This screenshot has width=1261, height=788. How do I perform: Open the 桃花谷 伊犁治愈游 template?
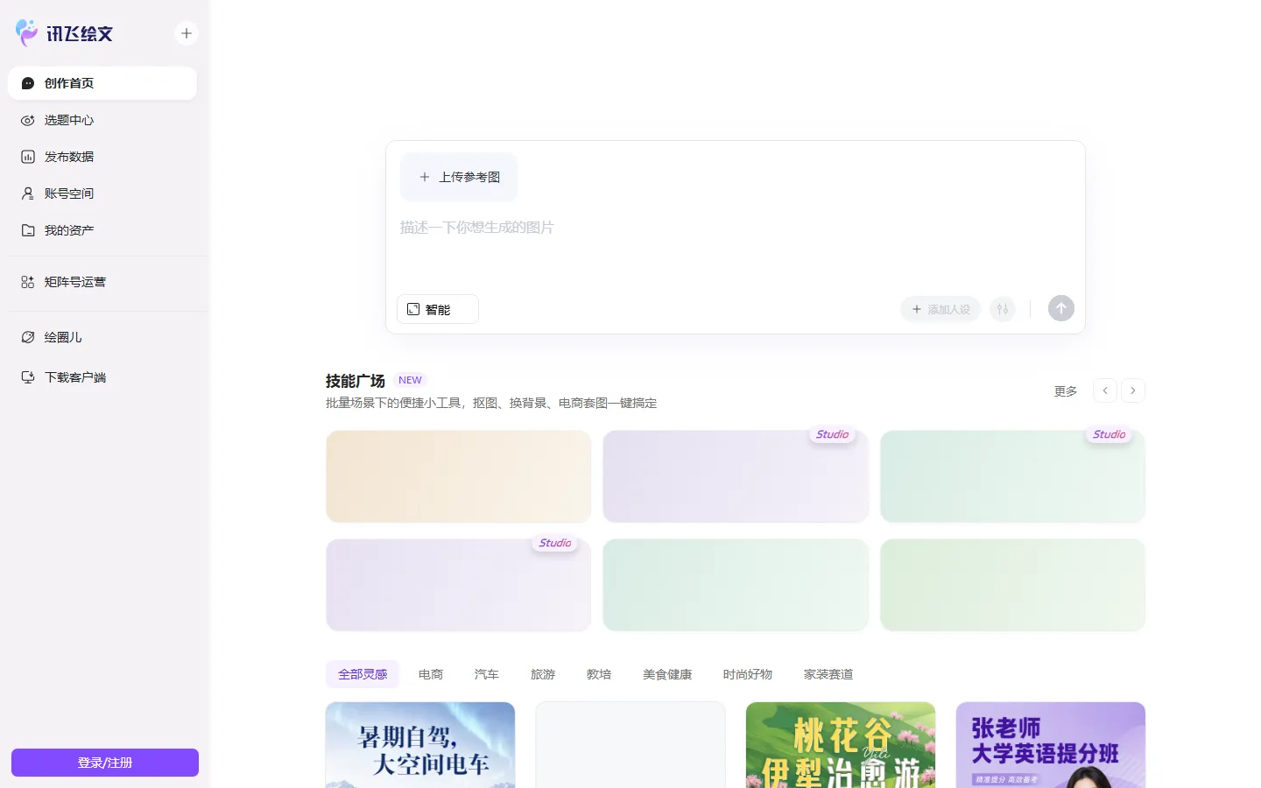click(x=841, y=745)
